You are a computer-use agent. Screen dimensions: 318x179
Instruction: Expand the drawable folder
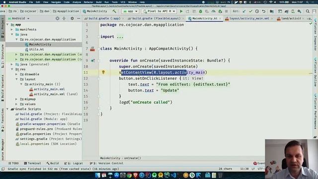coord(16,74)
